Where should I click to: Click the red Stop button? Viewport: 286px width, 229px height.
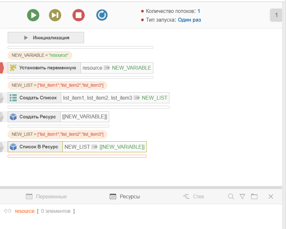[x=79, y=15]
